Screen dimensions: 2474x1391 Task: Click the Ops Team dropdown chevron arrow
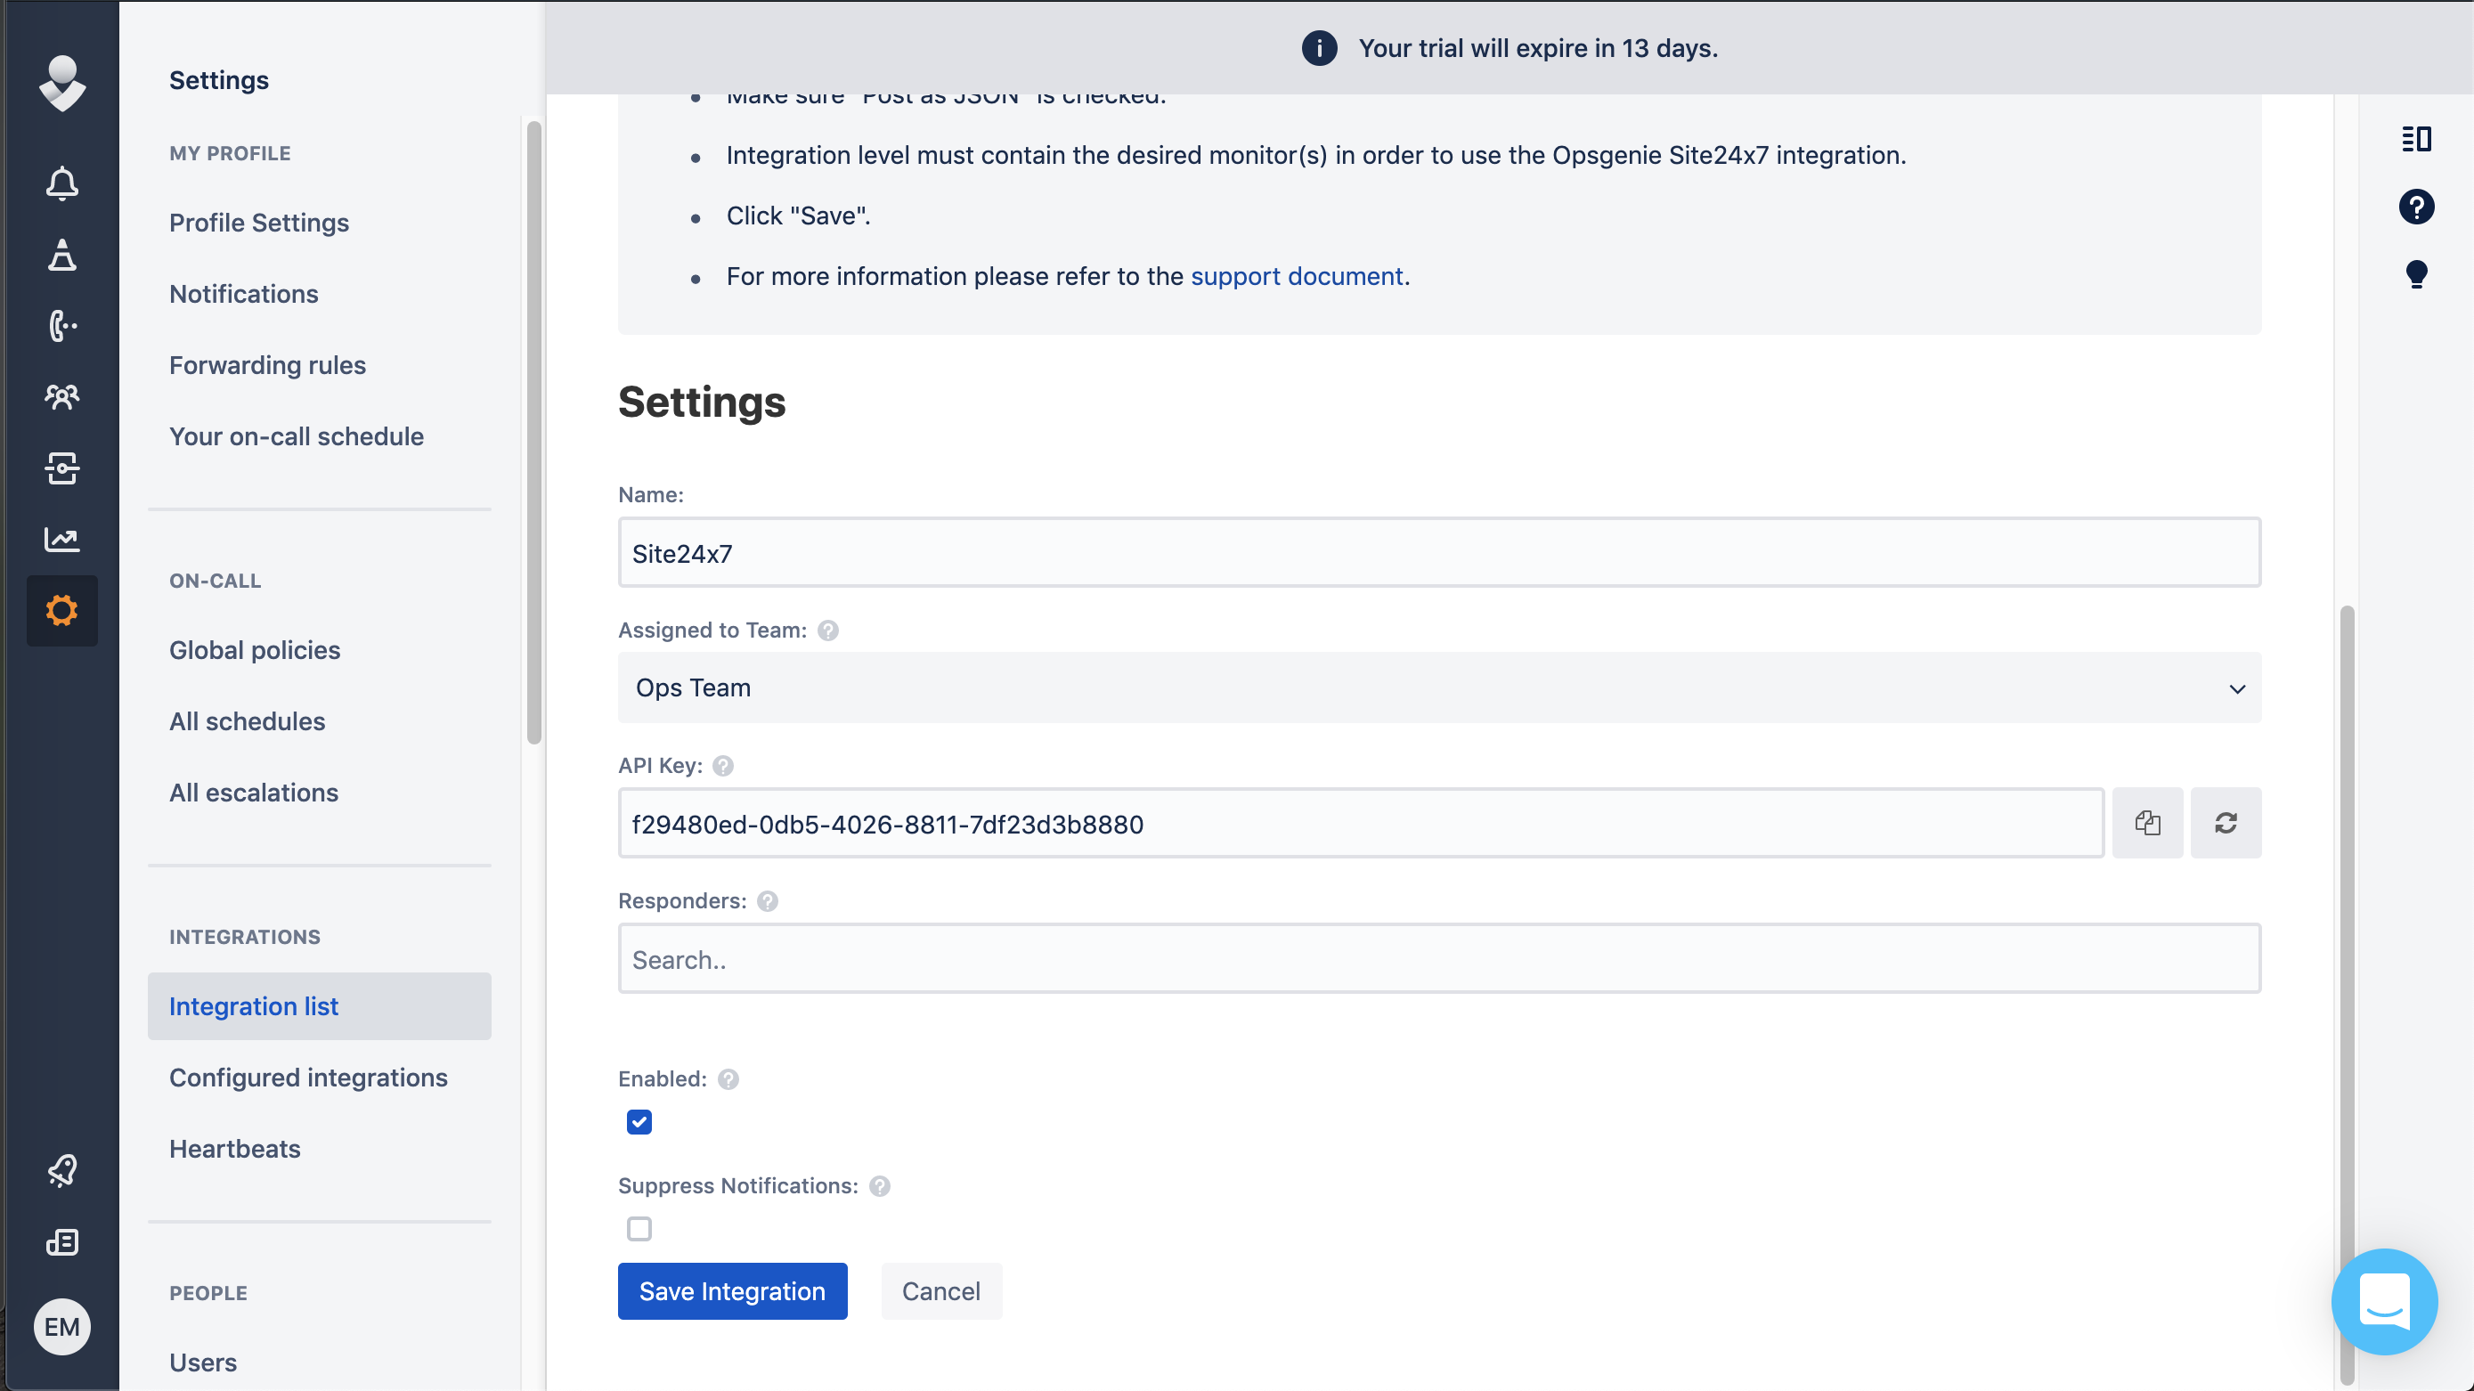(2237, 688)
